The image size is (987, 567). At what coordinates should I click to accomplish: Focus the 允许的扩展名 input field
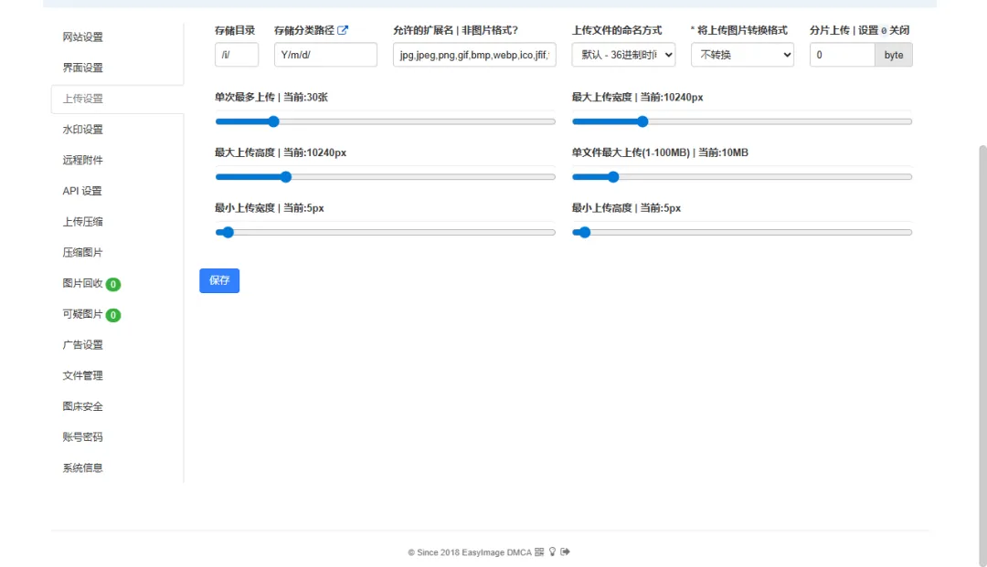pyautogui.click(x=474, y=55)
